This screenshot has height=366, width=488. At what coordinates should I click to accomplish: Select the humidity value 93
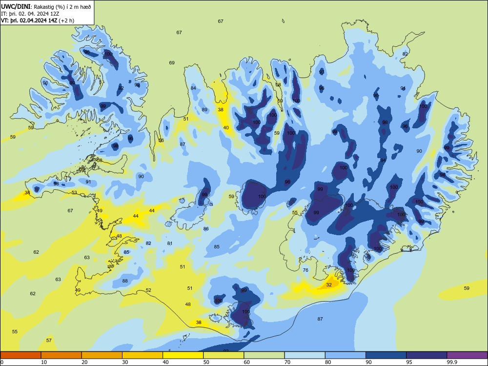coord(322,72)
